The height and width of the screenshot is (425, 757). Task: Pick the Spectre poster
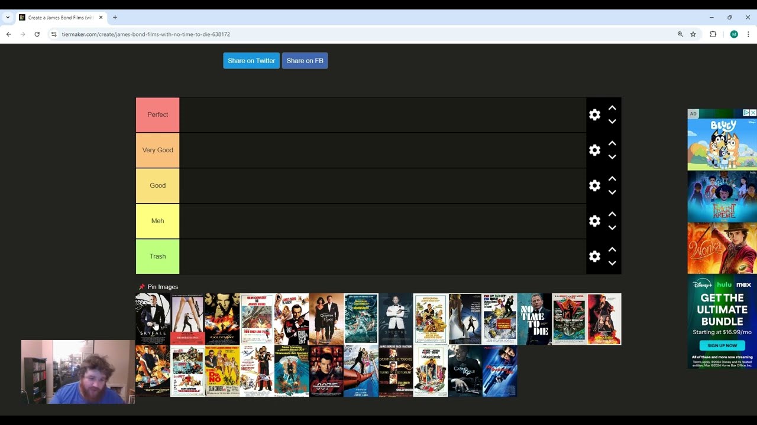[x=396, y=319]
